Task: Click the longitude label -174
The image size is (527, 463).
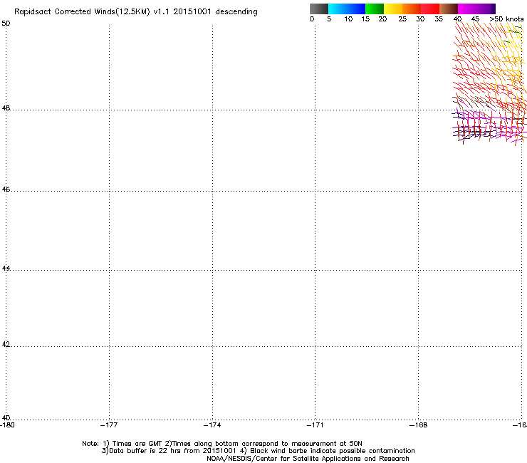Action: (x=212, y=425)
